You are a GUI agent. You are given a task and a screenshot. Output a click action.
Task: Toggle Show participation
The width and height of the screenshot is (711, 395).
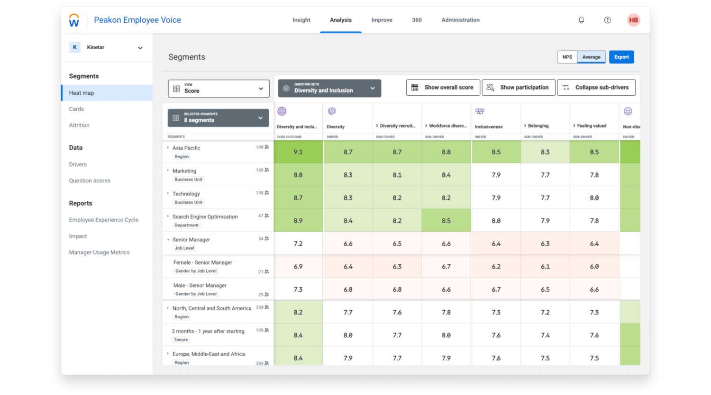coord(519,88)
